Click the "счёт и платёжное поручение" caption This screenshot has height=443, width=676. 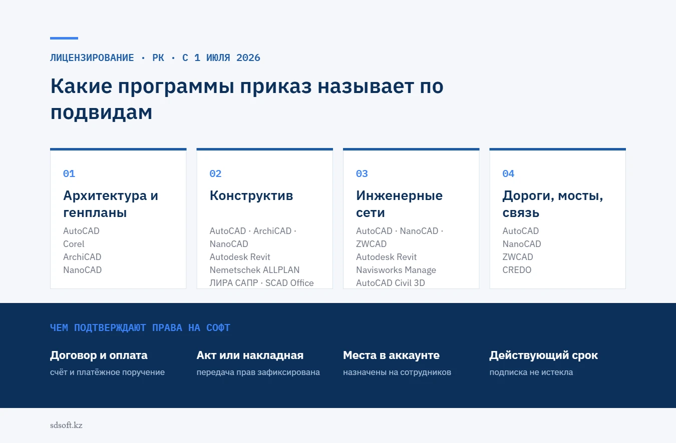click(x=107, y=372)
